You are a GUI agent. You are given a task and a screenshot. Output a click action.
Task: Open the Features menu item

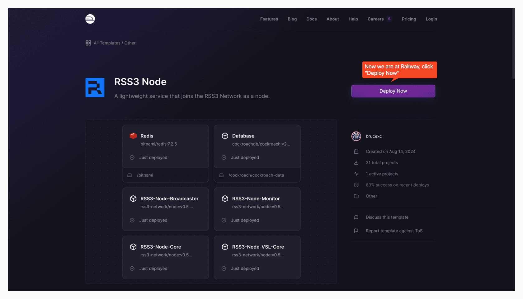coord(269,19)
